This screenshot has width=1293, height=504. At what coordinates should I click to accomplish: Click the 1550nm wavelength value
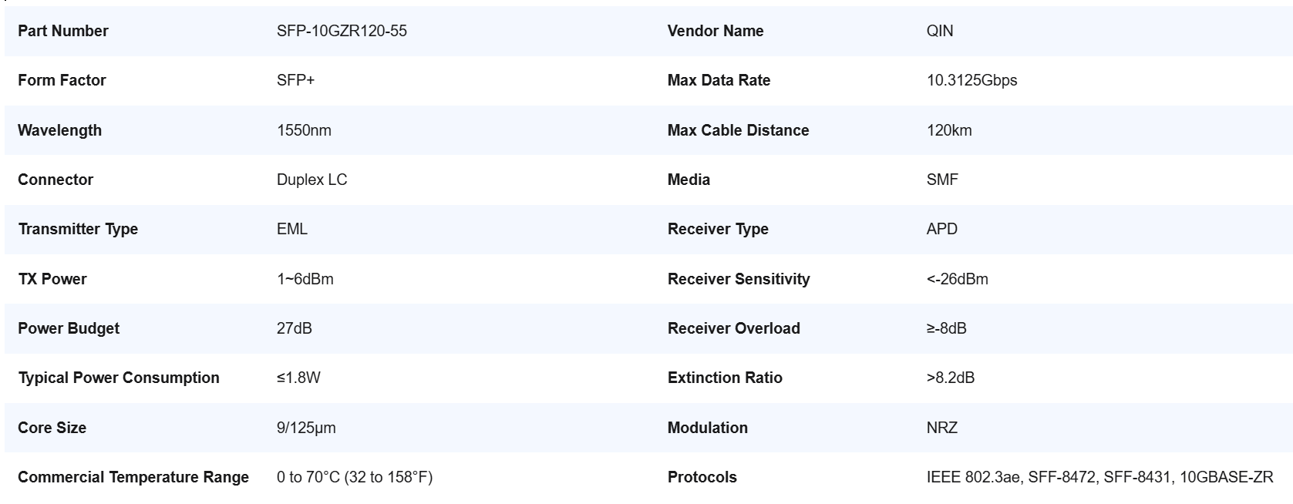[x=304, y=130]
